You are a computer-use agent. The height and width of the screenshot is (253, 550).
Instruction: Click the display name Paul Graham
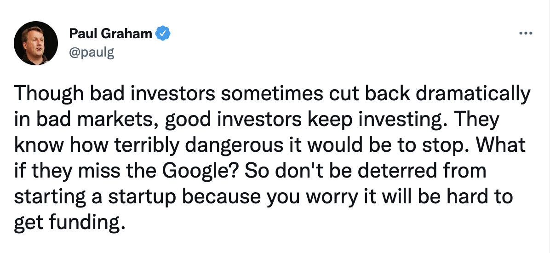click(110, 34)
